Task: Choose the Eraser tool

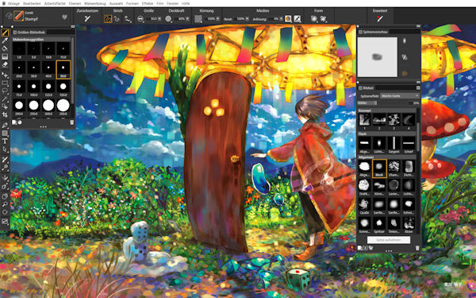Action: coord(5,64)
